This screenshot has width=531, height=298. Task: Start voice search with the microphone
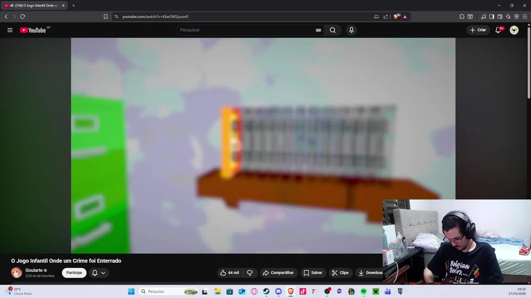(x=351, y=30)
